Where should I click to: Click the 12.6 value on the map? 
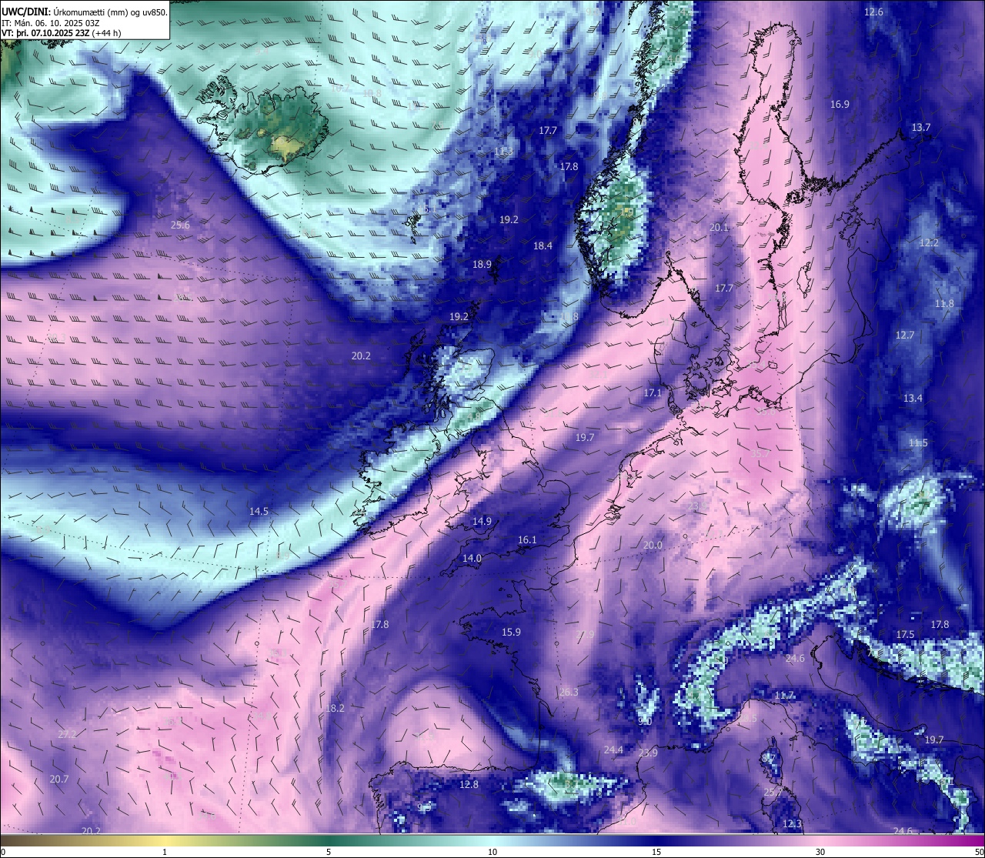pyautogui.click(x=873, y=12)
